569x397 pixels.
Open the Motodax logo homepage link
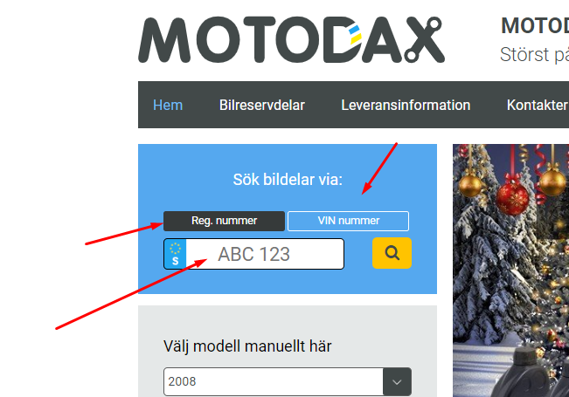[x=291, y=39]
